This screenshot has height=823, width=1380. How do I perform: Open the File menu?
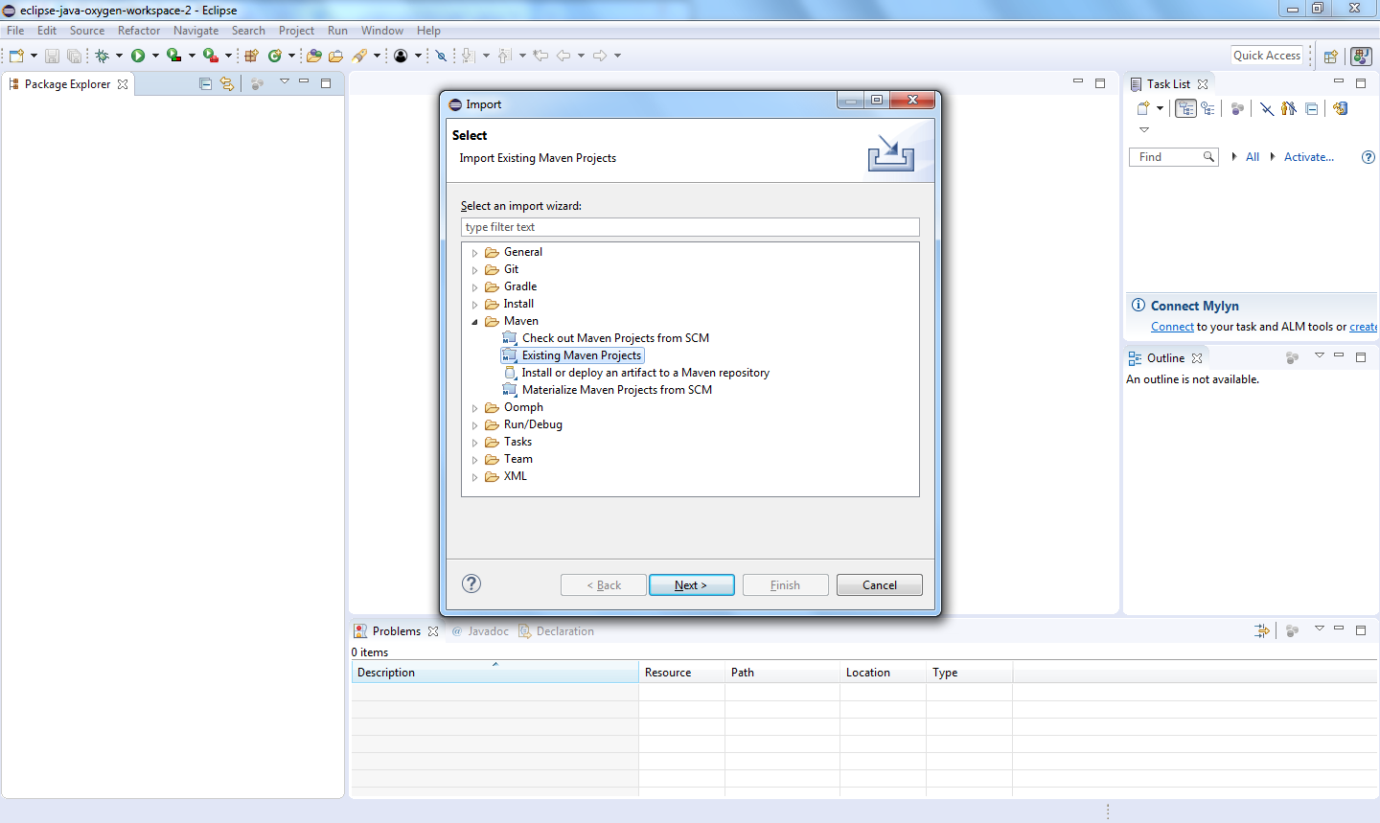pyautogui.click(x=15, y=31)
